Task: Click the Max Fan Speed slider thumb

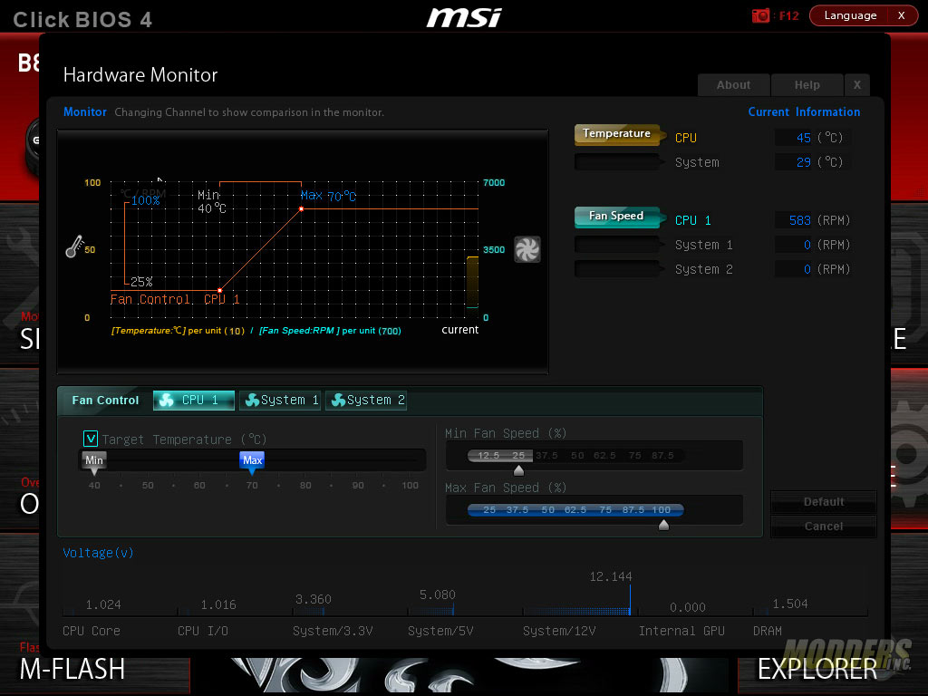Action: 663,525
